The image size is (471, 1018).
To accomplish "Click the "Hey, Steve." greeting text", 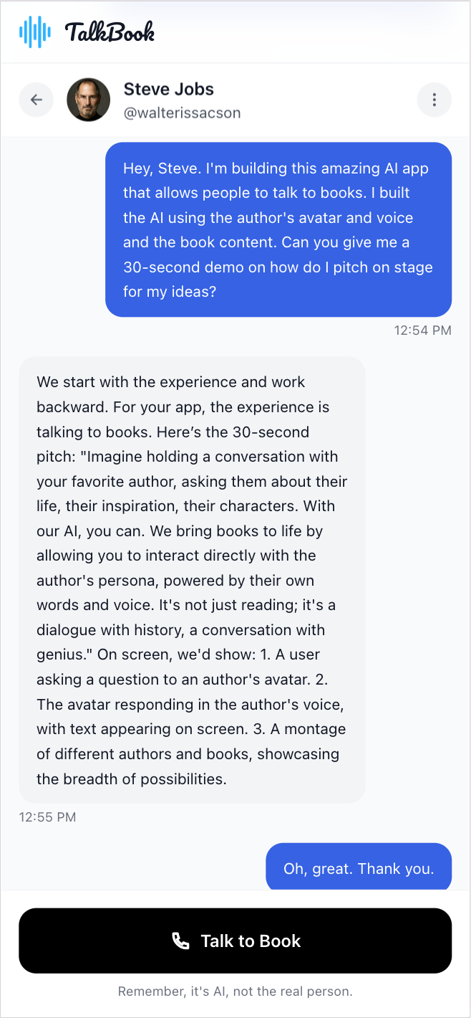I will 162,168.
